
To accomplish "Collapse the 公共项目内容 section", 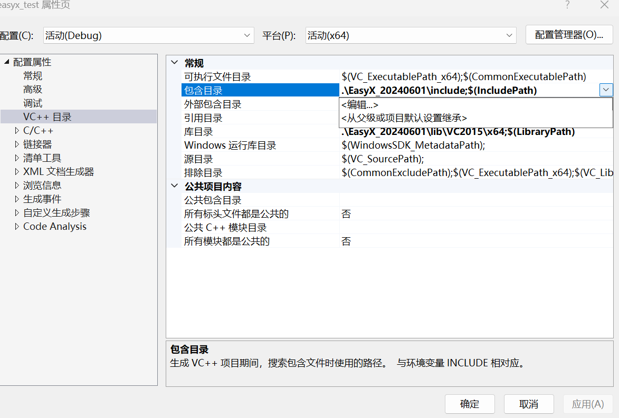I will click(175, 186).
